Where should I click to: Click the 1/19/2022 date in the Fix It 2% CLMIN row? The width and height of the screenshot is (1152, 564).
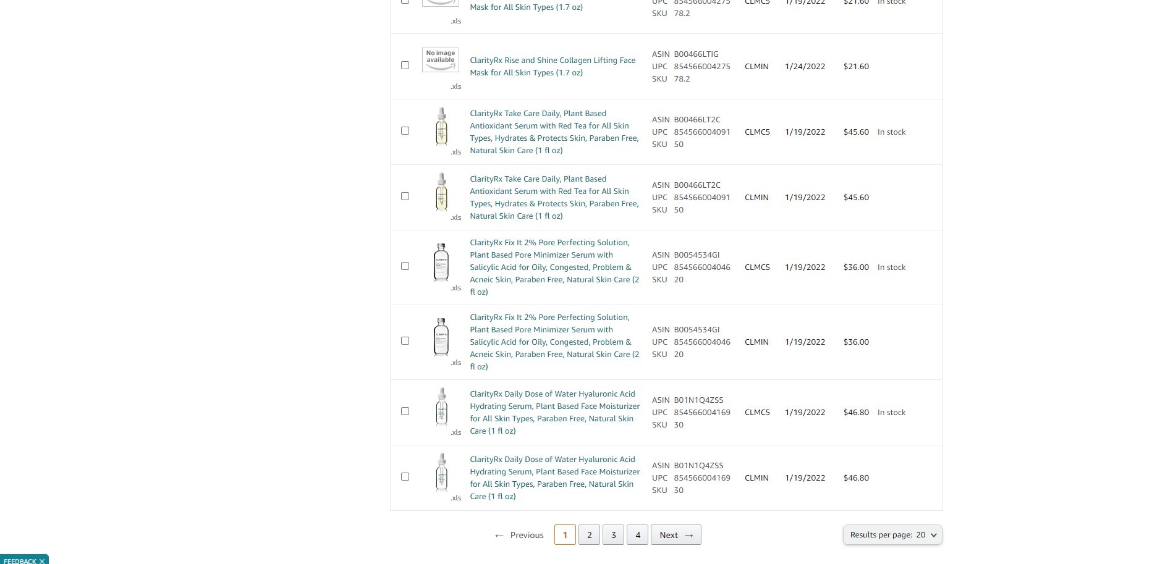[805, 342]
